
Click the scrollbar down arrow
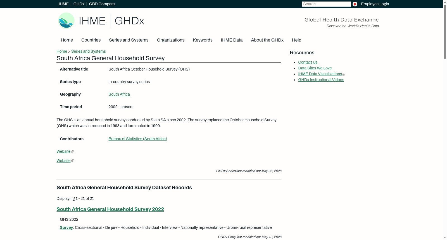(x=445, y=237)
